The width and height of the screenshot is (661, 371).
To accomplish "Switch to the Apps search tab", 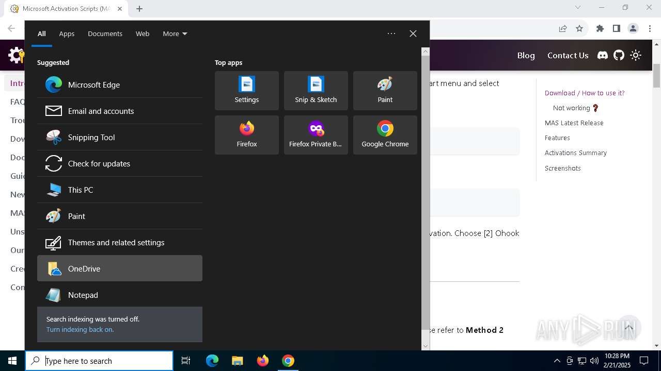I will [67, 33].
